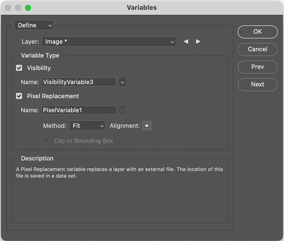Screen dimensions: 284x241
Task: Go to previous layer using left arrow icon
Action: coord(186,42)
